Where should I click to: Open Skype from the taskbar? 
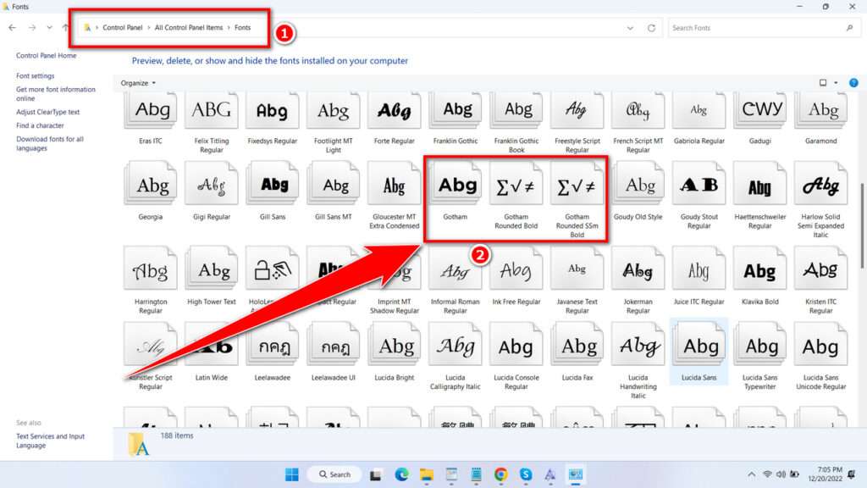[x=526, y=474]
